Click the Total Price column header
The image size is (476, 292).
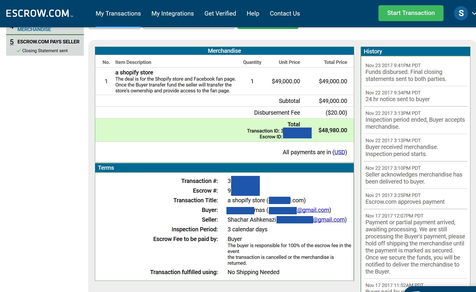[335, 62]
